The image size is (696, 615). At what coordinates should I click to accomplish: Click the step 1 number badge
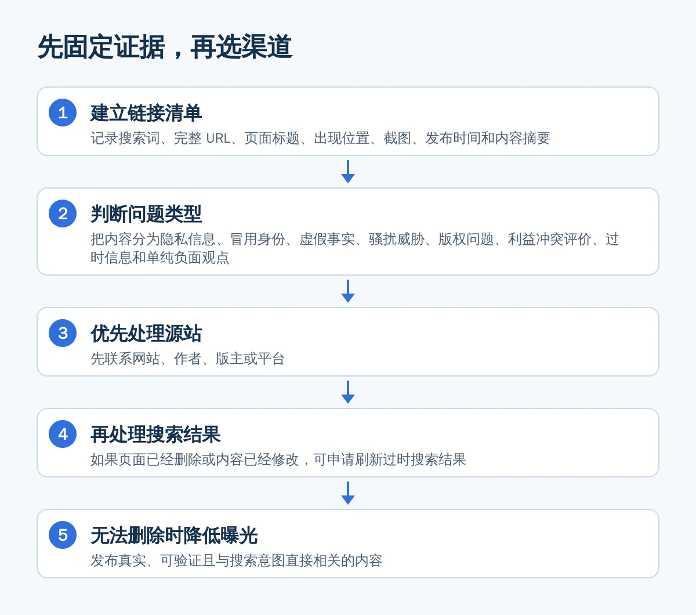[x=63, y=113]
